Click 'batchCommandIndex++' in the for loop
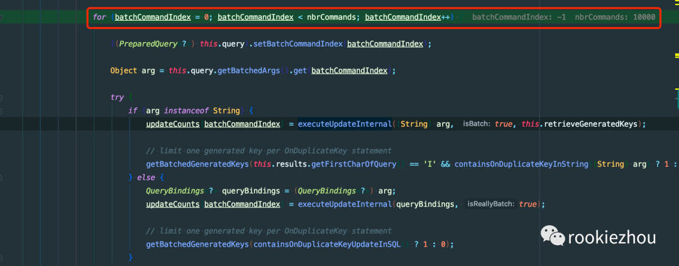This screenshot has height=266, width=679. [x=407, y=18]
